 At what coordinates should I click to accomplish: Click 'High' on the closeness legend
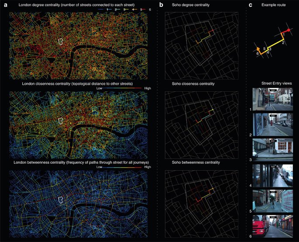(148, 88)
